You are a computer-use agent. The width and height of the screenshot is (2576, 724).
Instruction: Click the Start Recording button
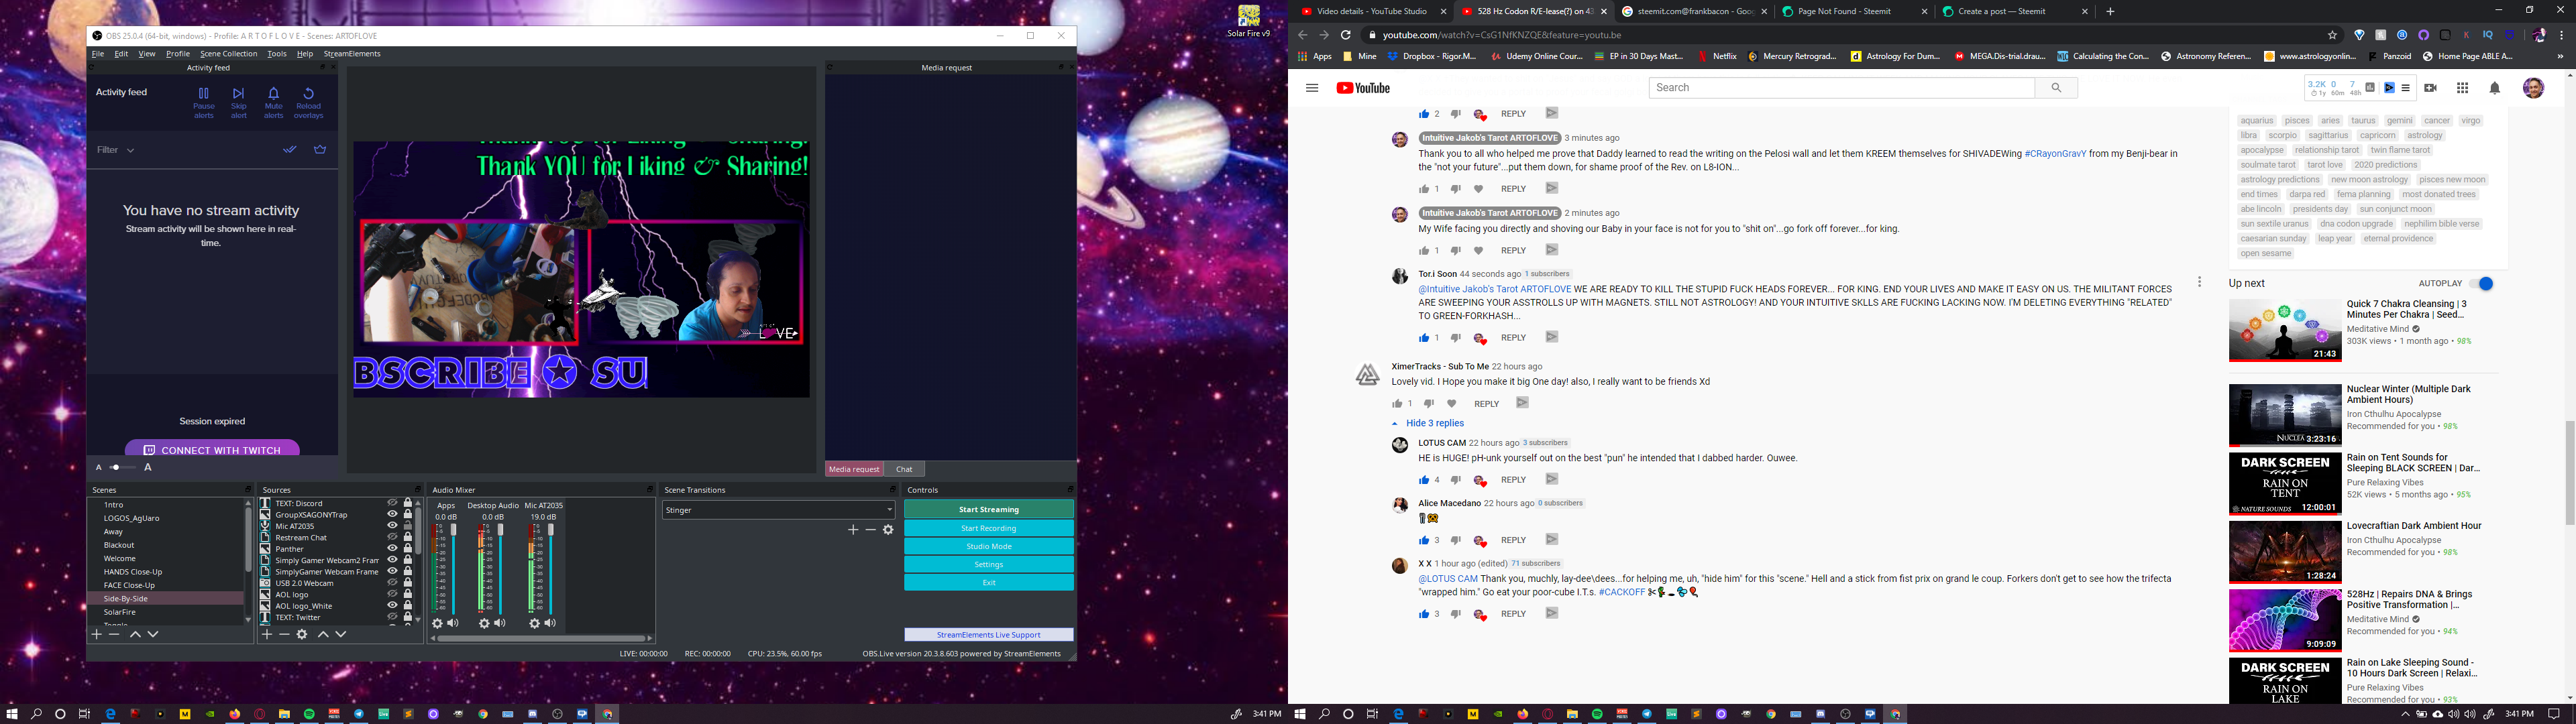pos(989,528)
